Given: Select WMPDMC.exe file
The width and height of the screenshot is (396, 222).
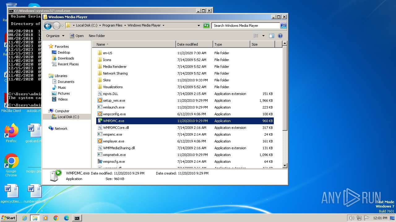Looking at the screenshot, I should pos(185,121).
